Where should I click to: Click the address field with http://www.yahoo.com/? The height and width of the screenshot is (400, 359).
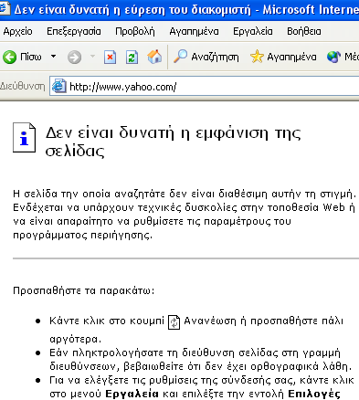point(204,87)
